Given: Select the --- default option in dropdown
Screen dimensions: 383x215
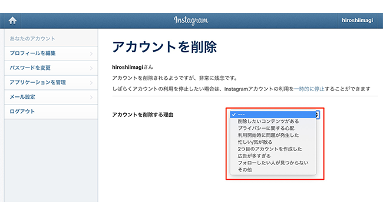Looking at the screenshot, I should tap(273, 115).
